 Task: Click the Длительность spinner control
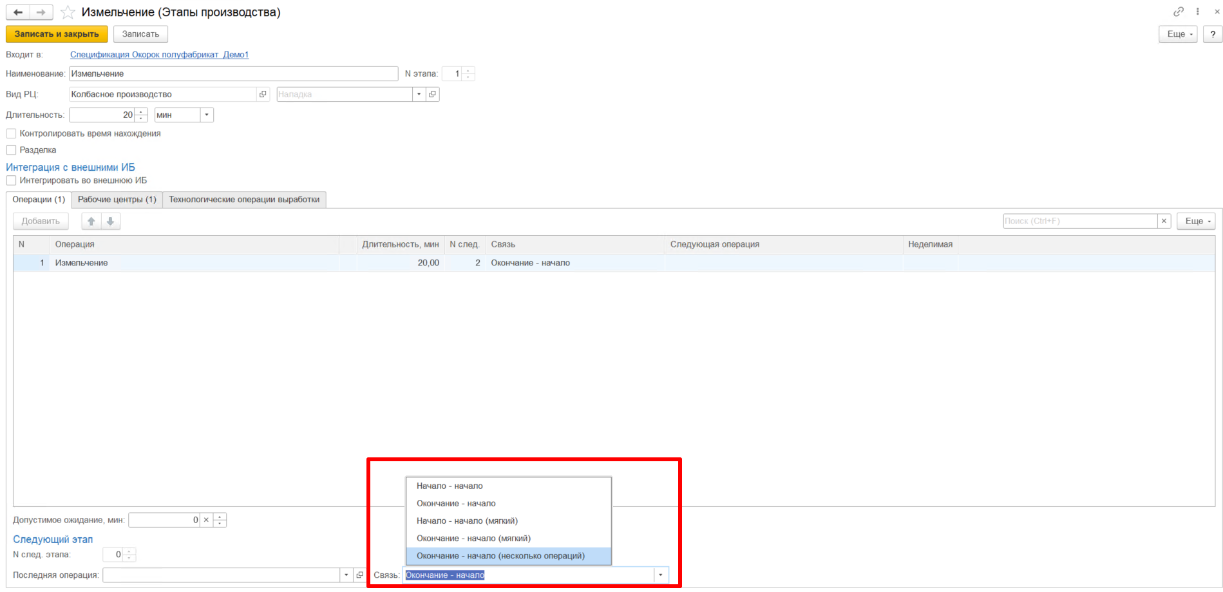(141, 115)
